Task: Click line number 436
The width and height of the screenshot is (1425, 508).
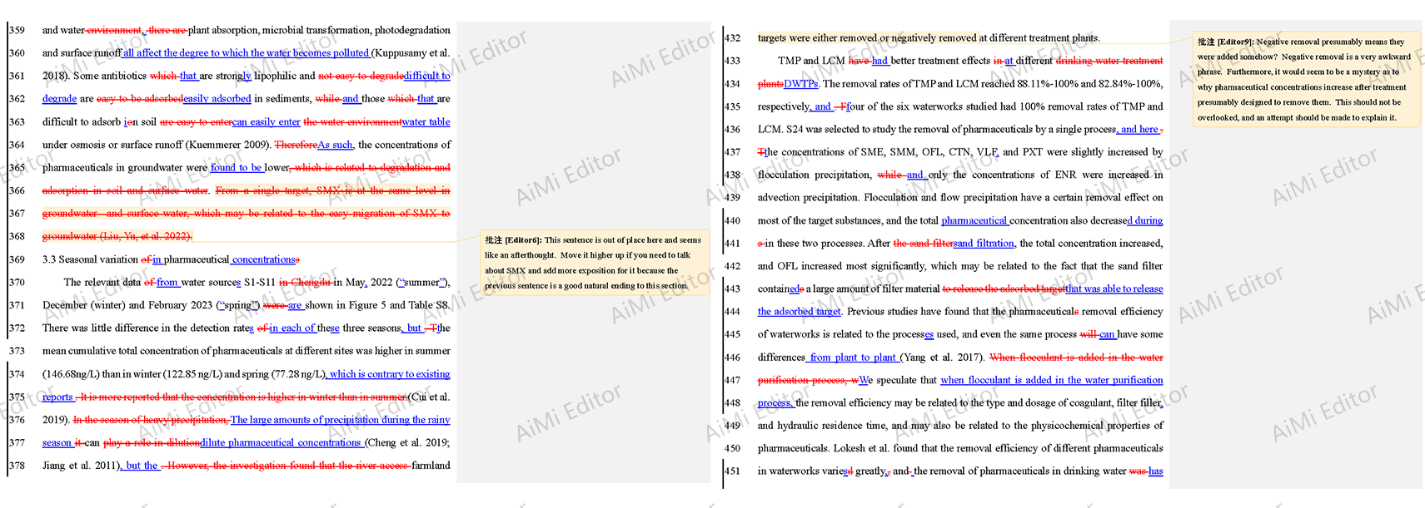Action: (x=733, y=130)
